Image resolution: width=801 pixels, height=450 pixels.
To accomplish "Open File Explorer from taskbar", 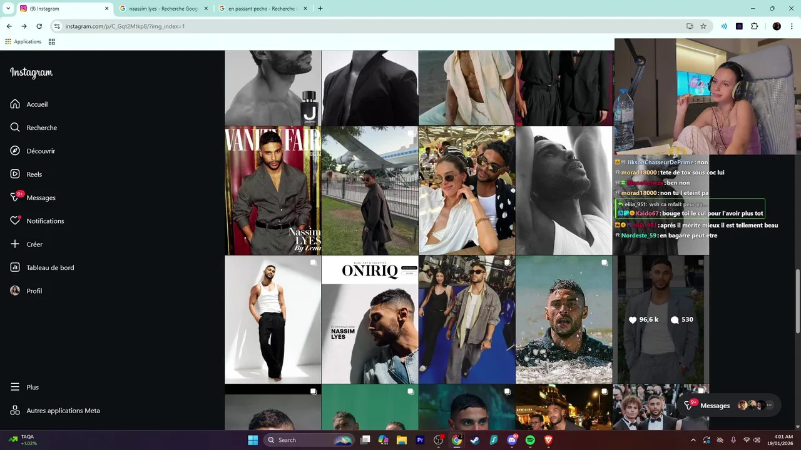I will point(402,440).
